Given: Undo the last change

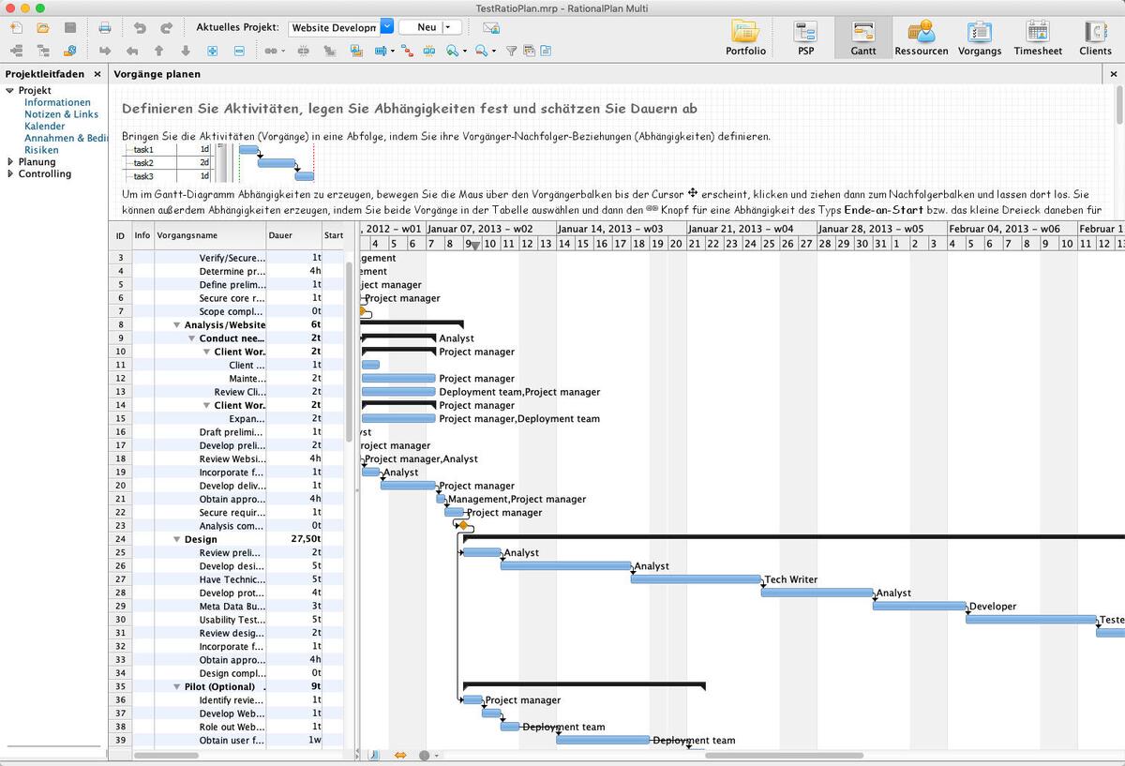Looking at the screenshot, I should click(x=140, y=27).
